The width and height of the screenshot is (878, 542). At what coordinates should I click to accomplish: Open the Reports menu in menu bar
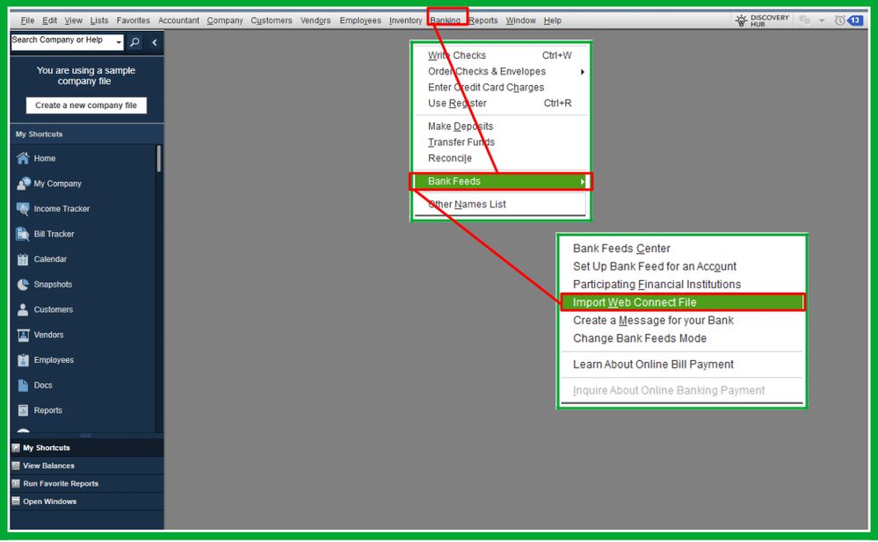pos(483,21)
